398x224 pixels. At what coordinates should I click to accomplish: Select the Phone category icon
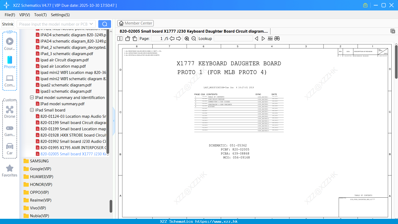[x=10, y=62]
